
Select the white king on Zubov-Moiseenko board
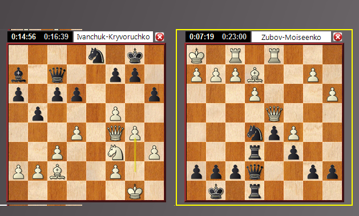[x=196, y=55]
